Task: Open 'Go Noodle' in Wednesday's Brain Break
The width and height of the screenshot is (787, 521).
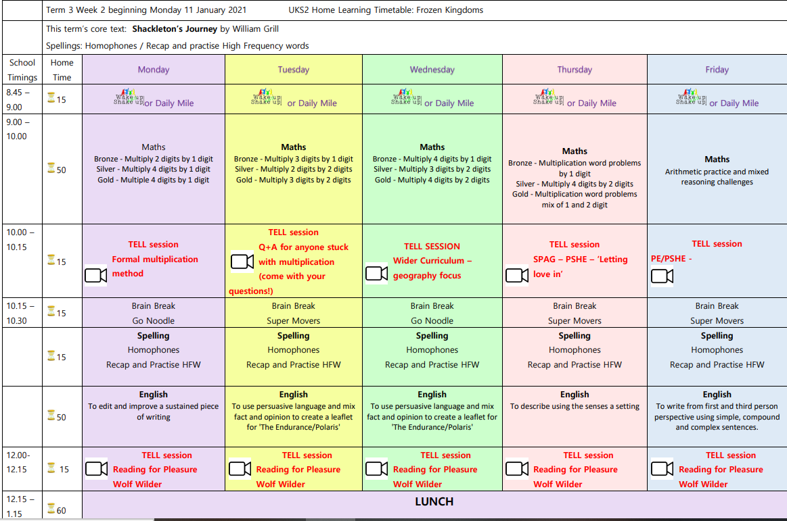Action: click(x=432, y=321)
